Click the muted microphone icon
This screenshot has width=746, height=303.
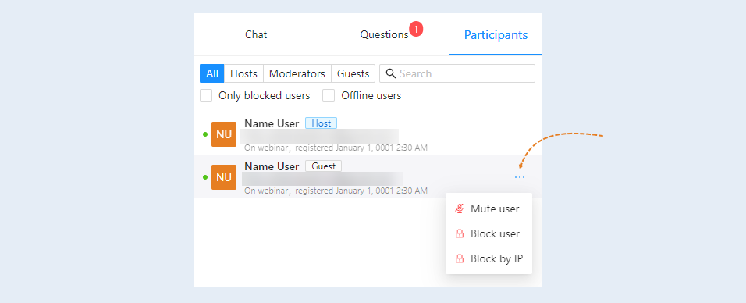[459, 209]
